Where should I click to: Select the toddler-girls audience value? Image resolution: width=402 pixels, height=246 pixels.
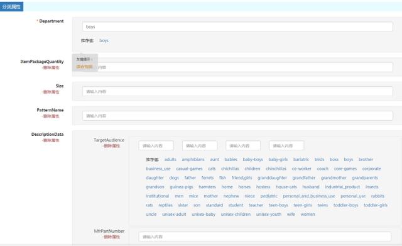(376, 205)
